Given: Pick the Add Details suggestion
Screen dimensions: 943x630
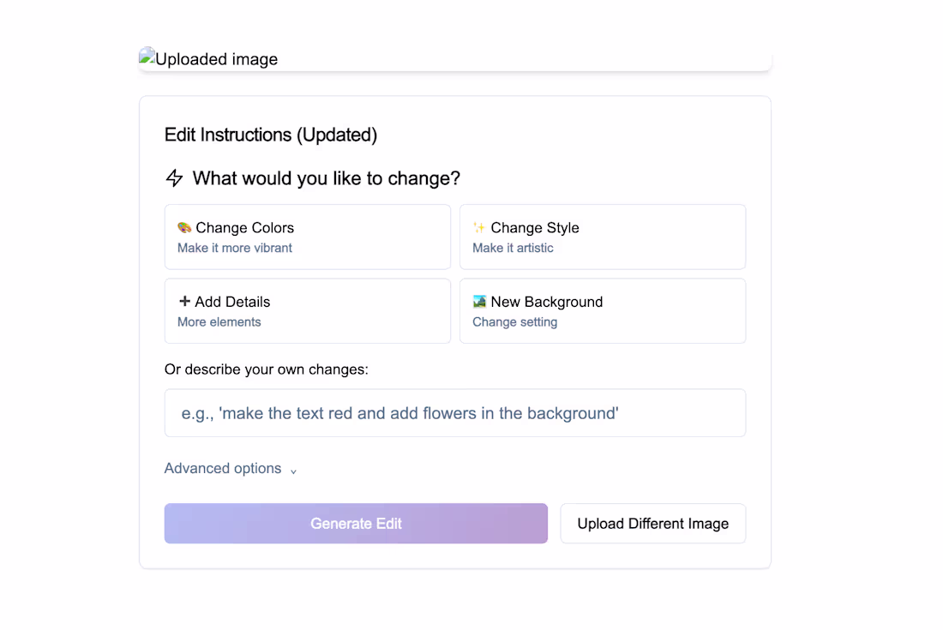Looking at the screenshot, I should 307,310.
